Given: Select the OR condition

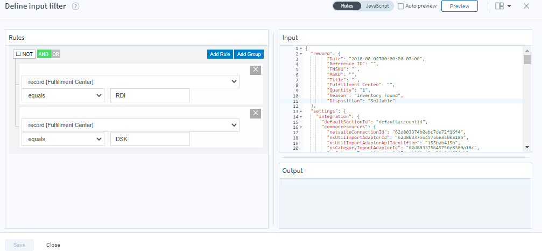Looking at the screenshot, I should tap(55, 54).
